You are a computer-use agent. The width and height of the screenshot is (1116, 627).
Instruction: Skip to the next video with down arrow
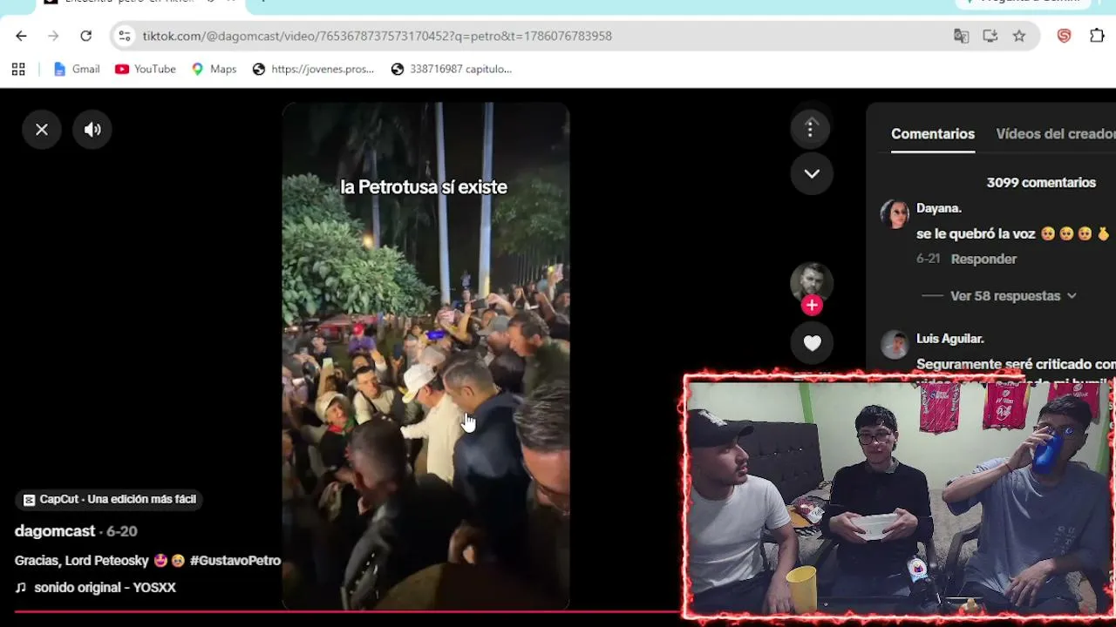tap(812, 173)
